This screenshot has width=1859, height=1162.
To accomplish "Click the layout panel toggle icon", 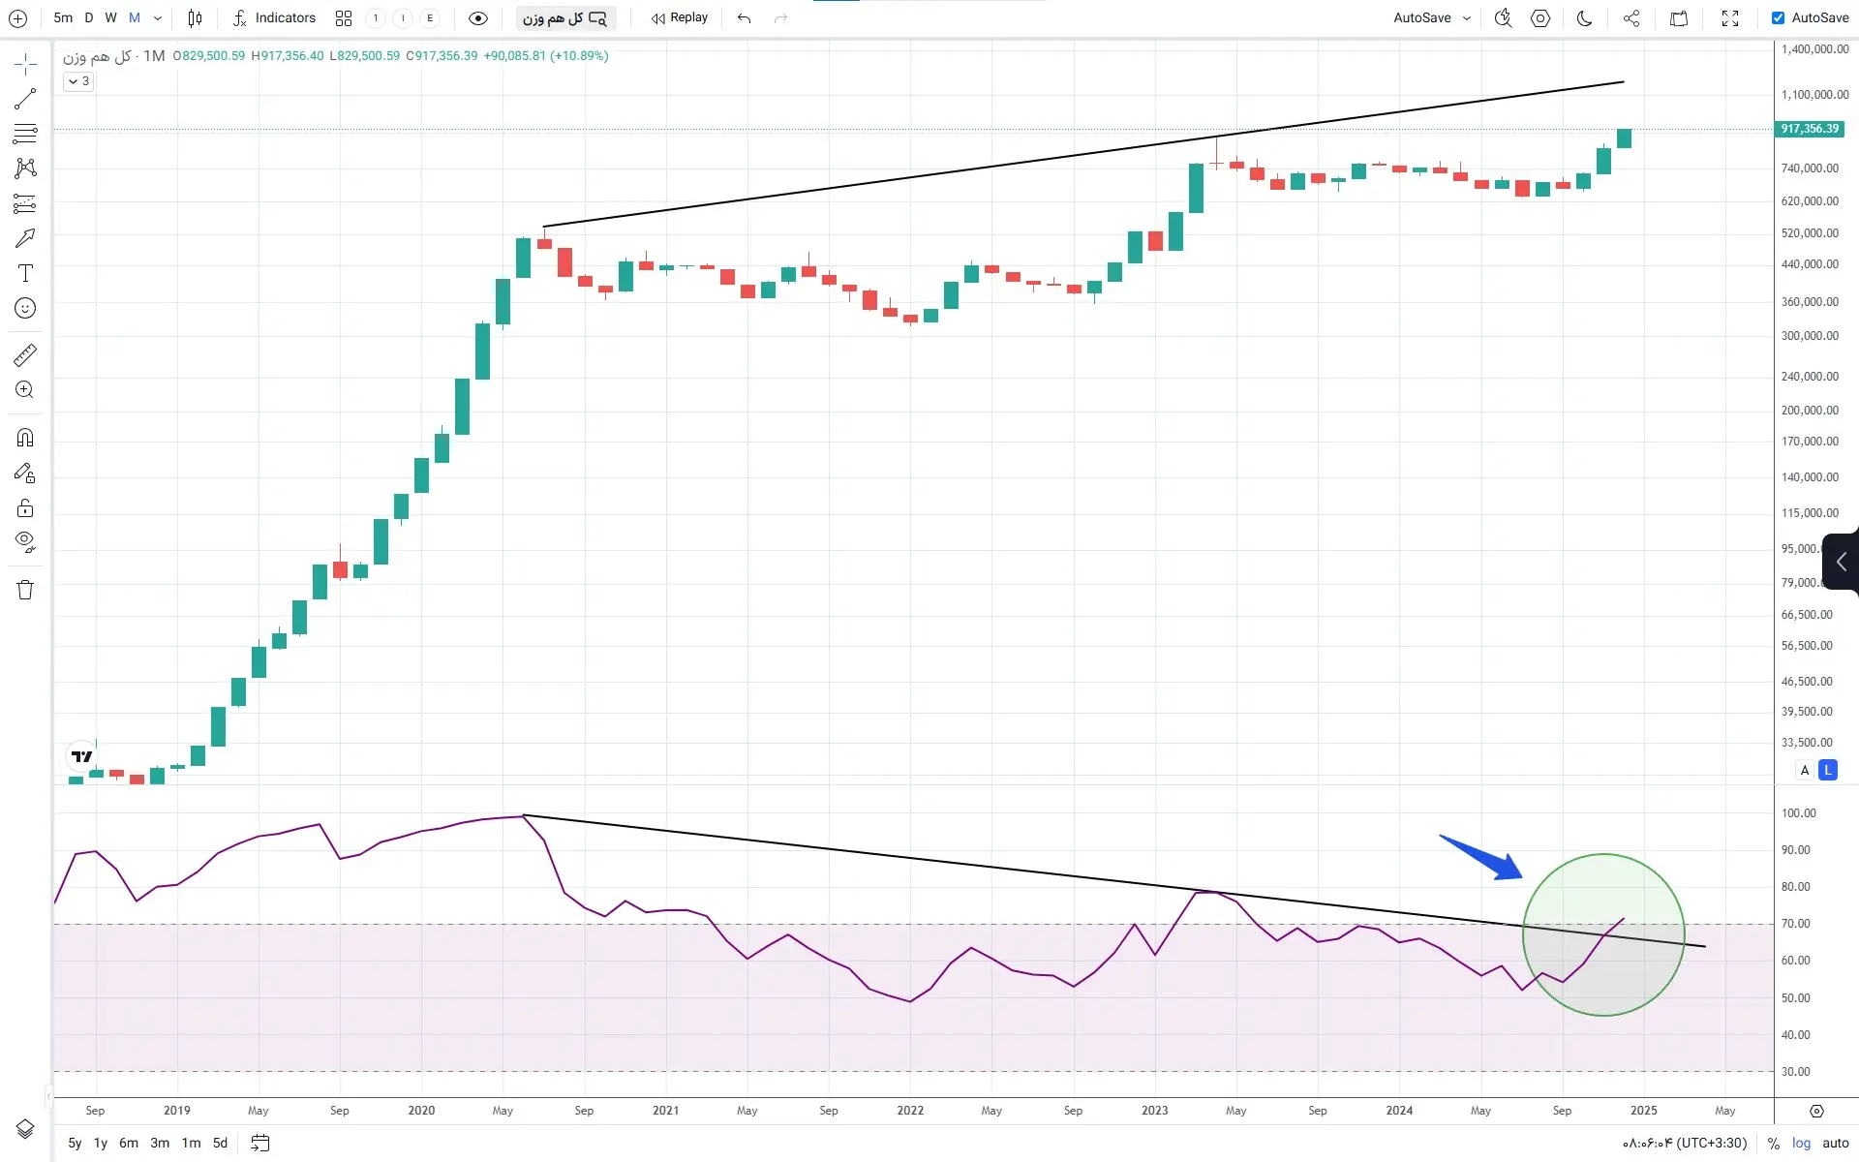I will (x=1679, y=18).
